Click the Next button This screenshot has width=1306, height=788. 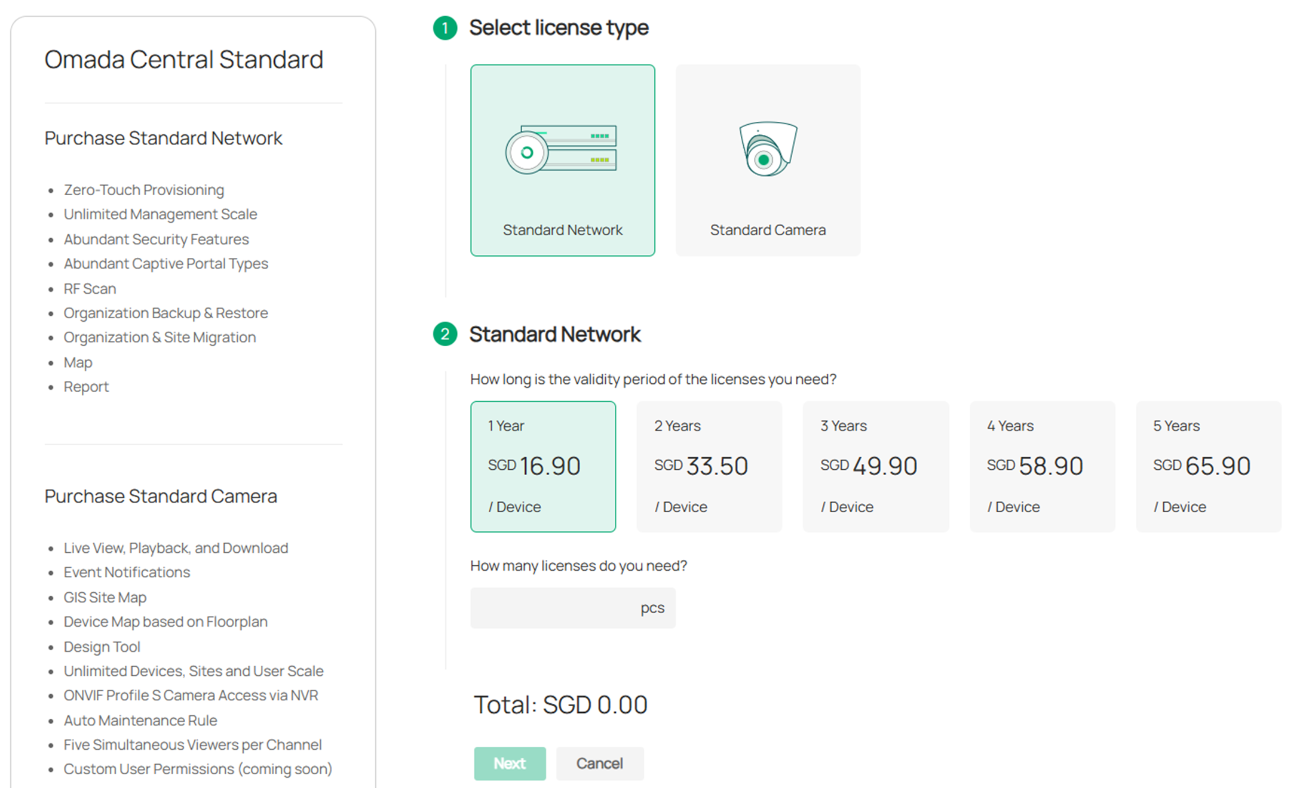(510, 763)
